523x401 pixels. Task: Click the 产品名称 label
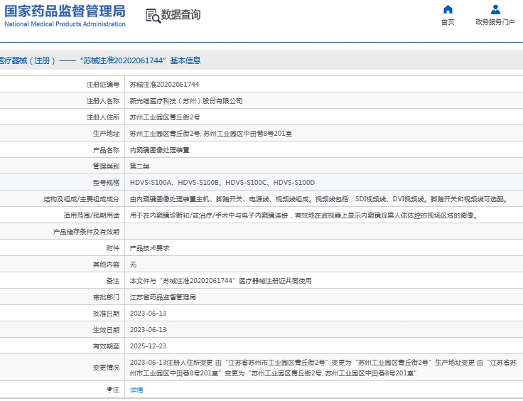click(106, 150)
